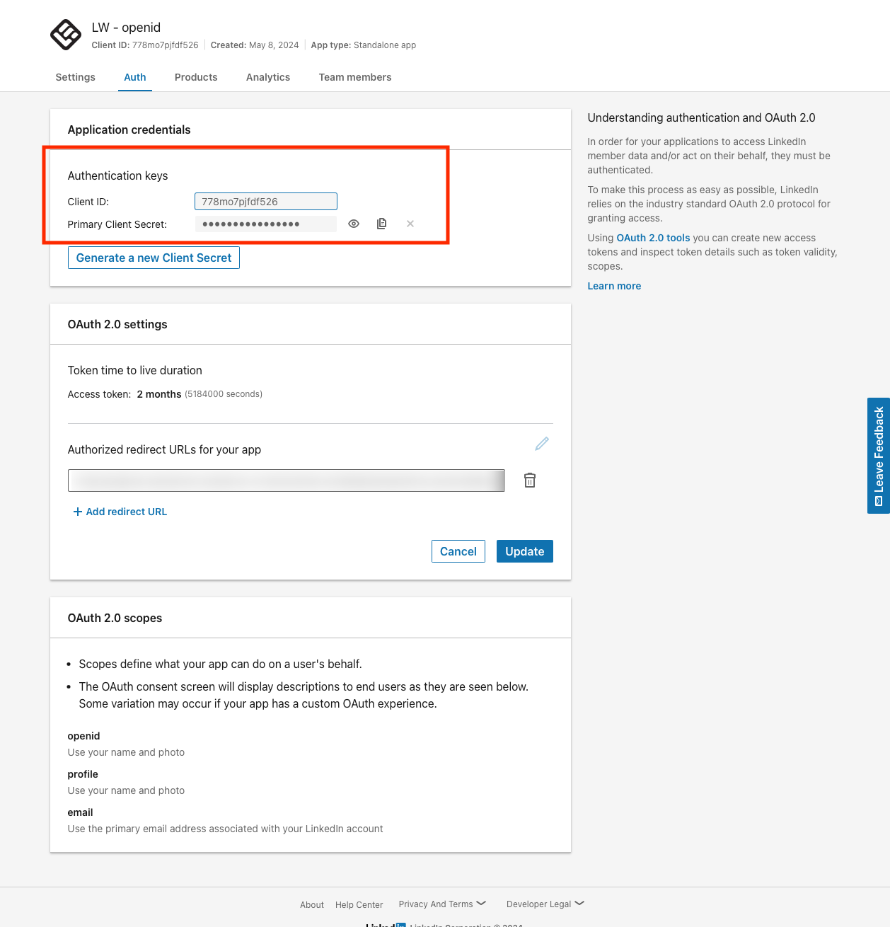
Task: Open the Help Center footer link
Action: point(359,904)
